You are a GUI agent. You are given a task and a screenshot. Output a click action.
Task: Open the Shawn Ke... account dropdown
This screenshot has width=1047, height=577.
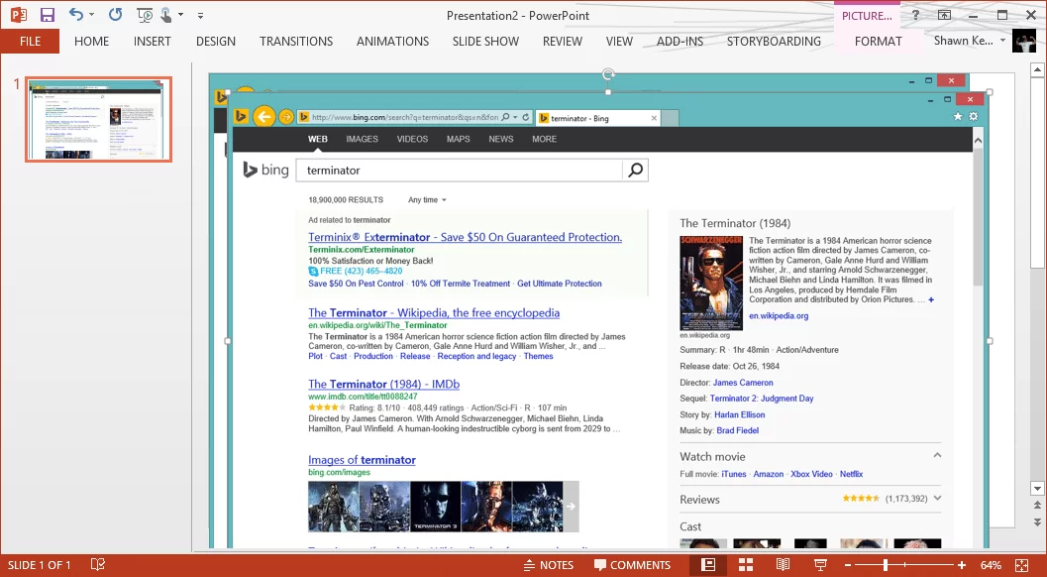tap(969, 41)
